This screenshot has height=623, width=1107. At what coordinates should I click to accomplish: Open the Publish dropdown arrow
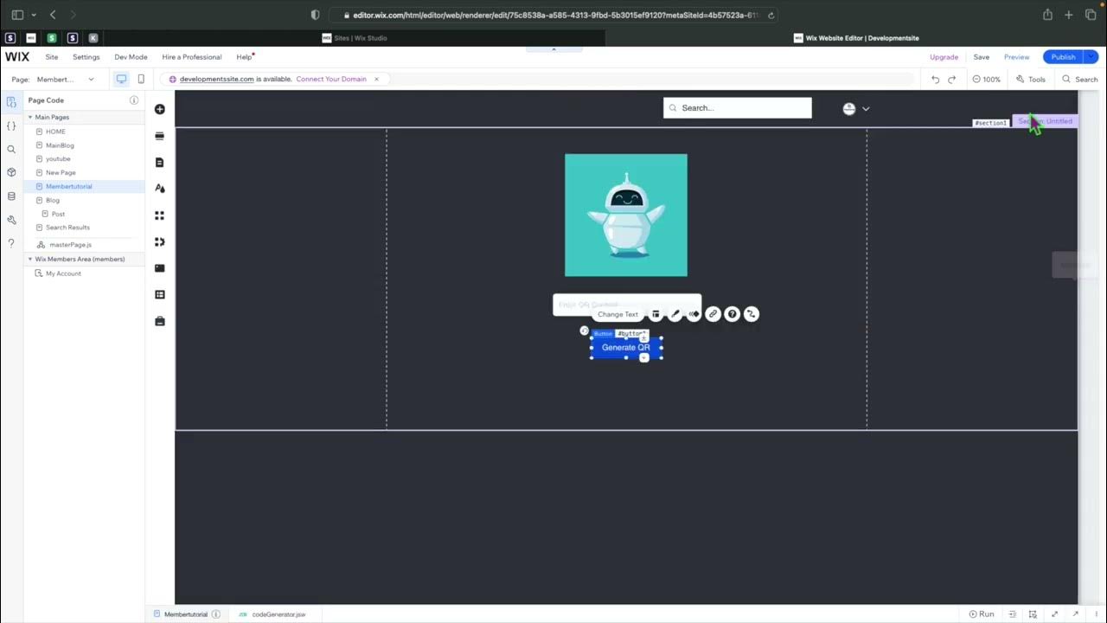(x=1091, y=57)
